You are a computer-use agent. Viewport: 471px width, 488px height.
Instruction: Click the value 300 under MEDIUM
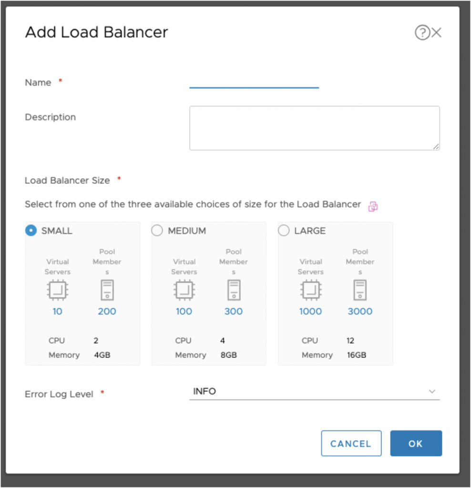click(x=234, y=311)
